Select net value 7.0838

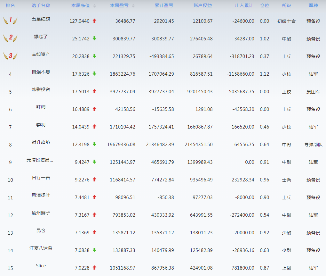click(82, 250)
